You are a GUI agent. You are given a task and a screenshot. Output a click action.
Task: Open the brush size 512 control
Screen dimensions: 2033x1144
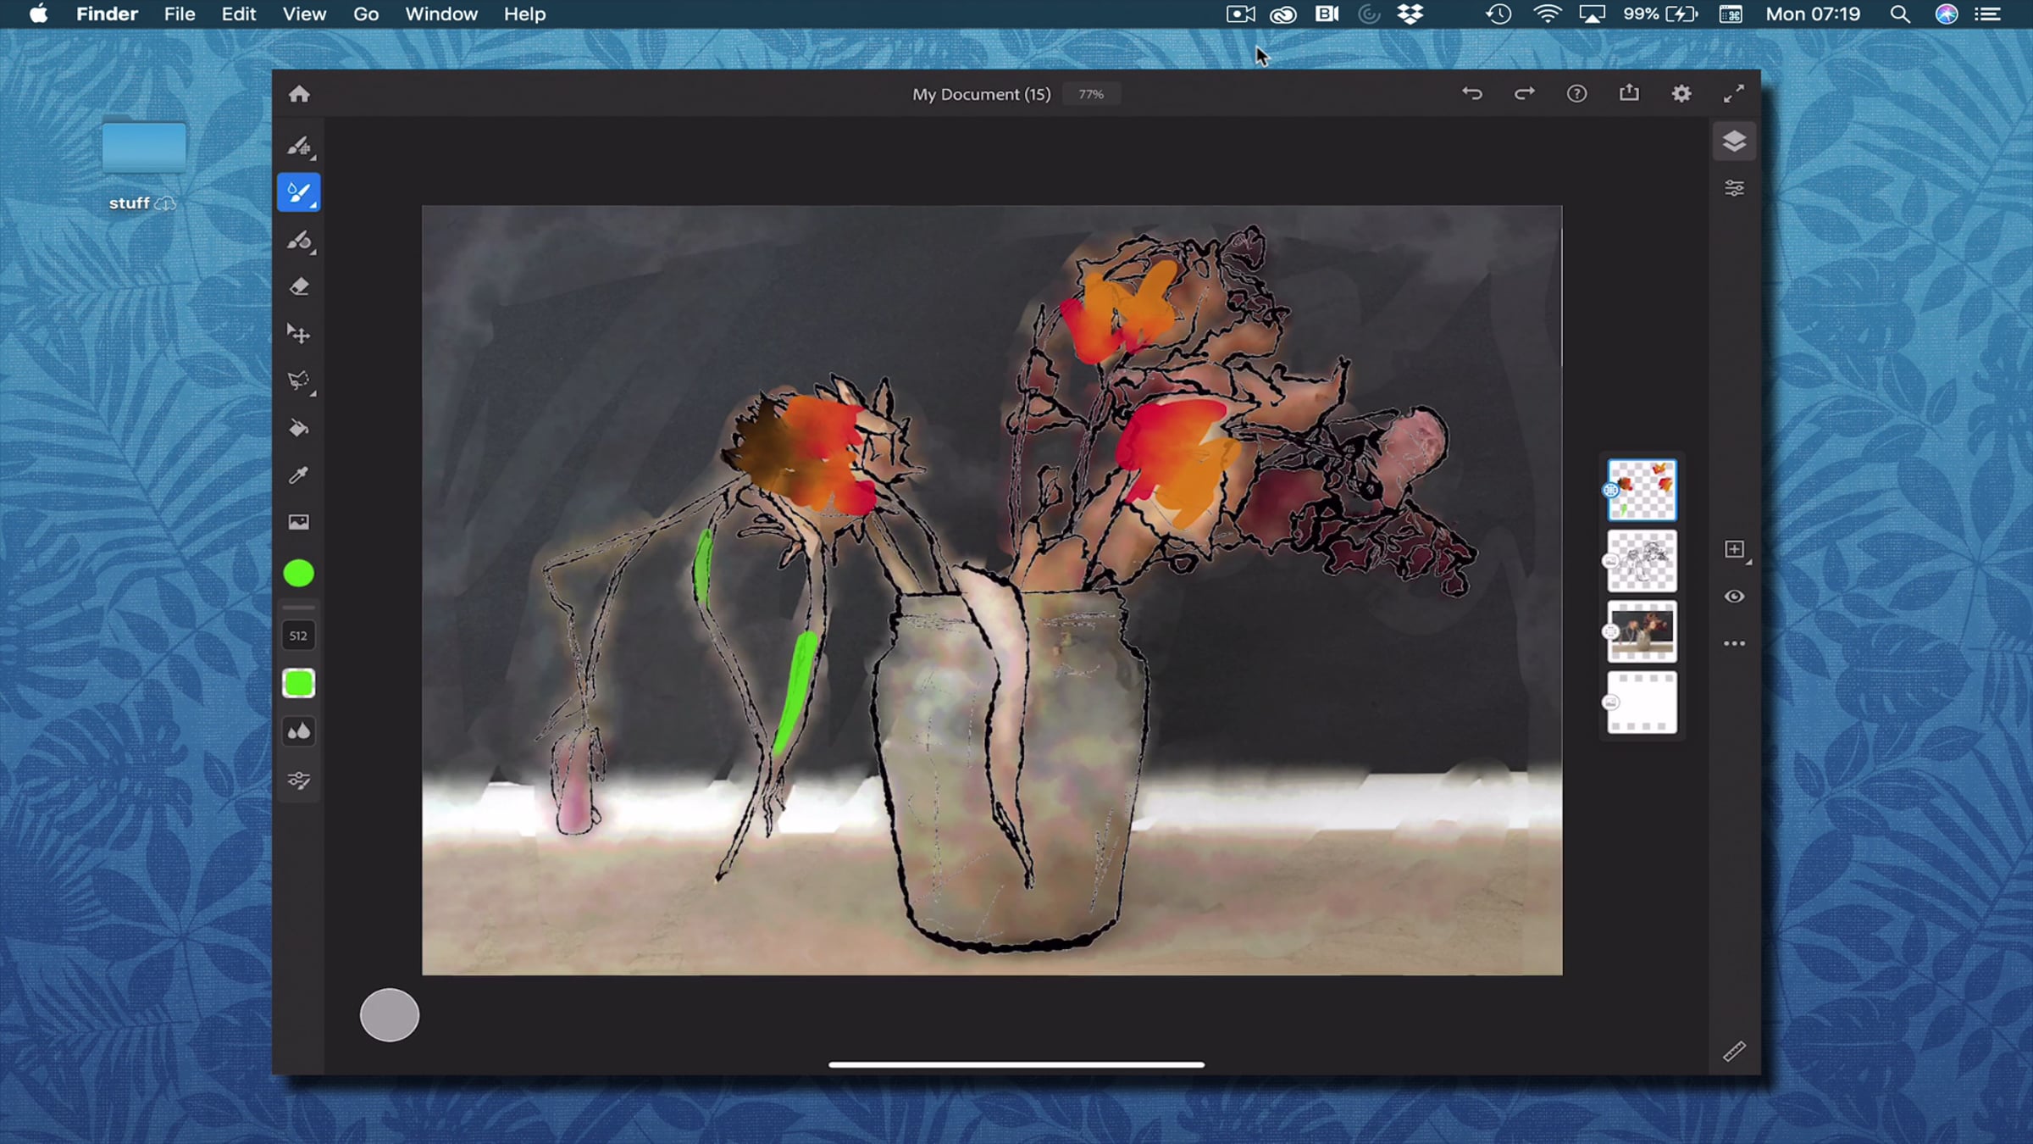click(298, 636)
